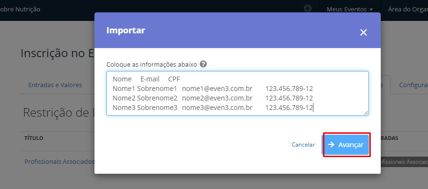Click the plus icon in top bar
This screenshot has height=189, width=428.
coord(308,9)
